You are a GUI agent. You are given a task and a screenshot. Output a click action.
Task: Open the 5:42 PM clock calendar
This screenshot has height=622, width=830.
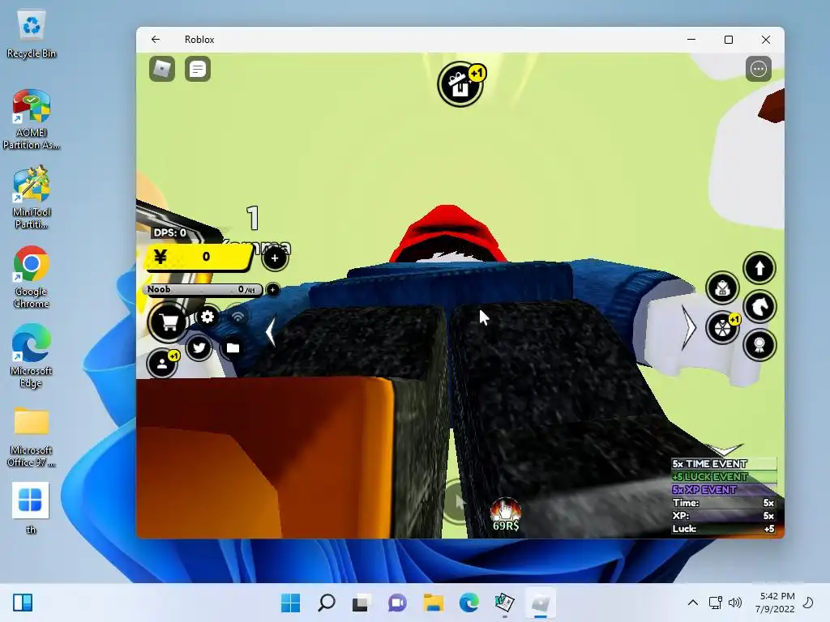click(775, 603)
